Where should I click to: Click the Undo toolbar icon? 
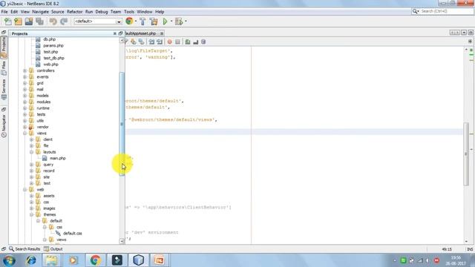pyautogui.click(x=53, y=22)
